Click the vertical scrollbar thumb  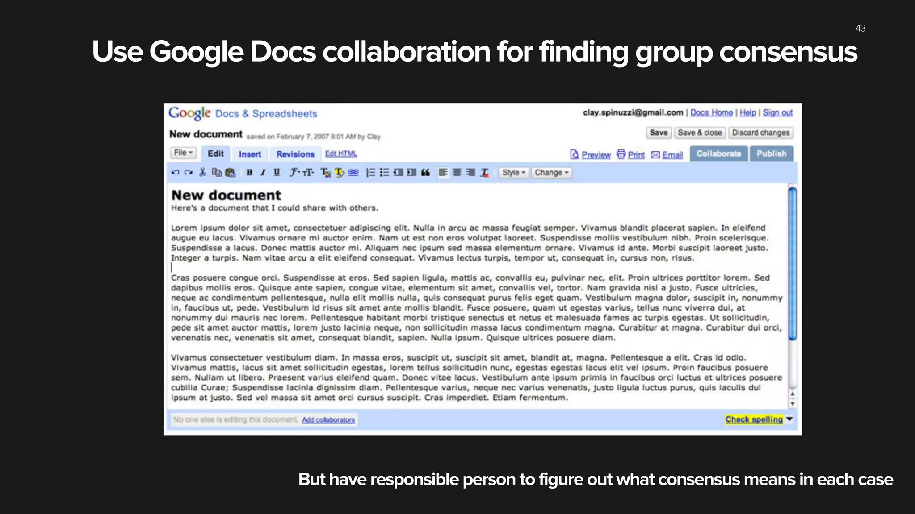pyautogui.click(x=793, y=264)
